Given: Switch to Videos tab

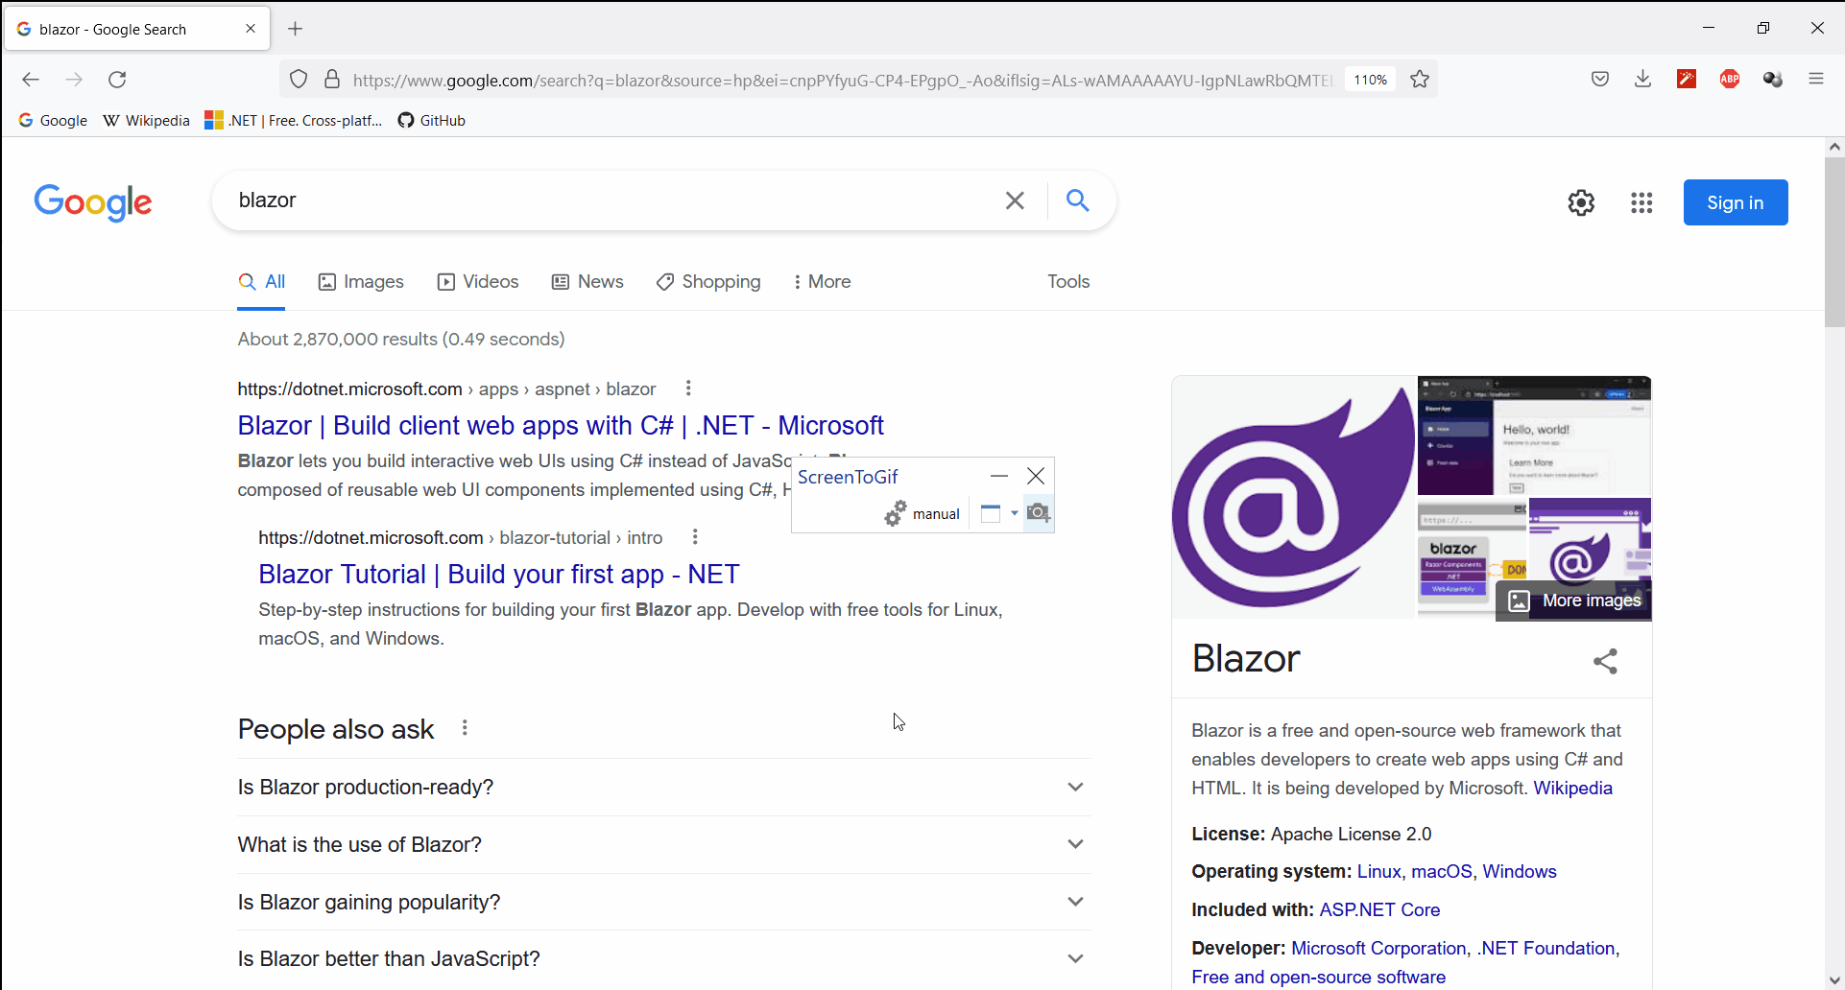Looking at the screenshot, I should [478, 282].
